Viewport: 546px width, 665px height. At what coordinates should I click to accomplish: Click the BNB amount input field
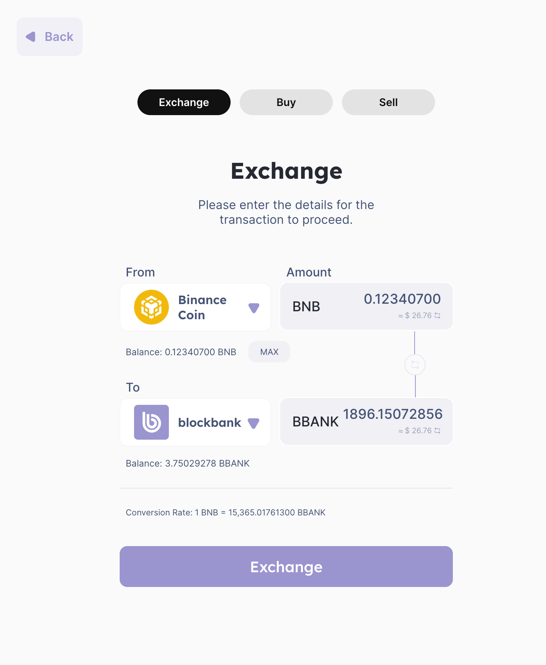click(402, 299)
